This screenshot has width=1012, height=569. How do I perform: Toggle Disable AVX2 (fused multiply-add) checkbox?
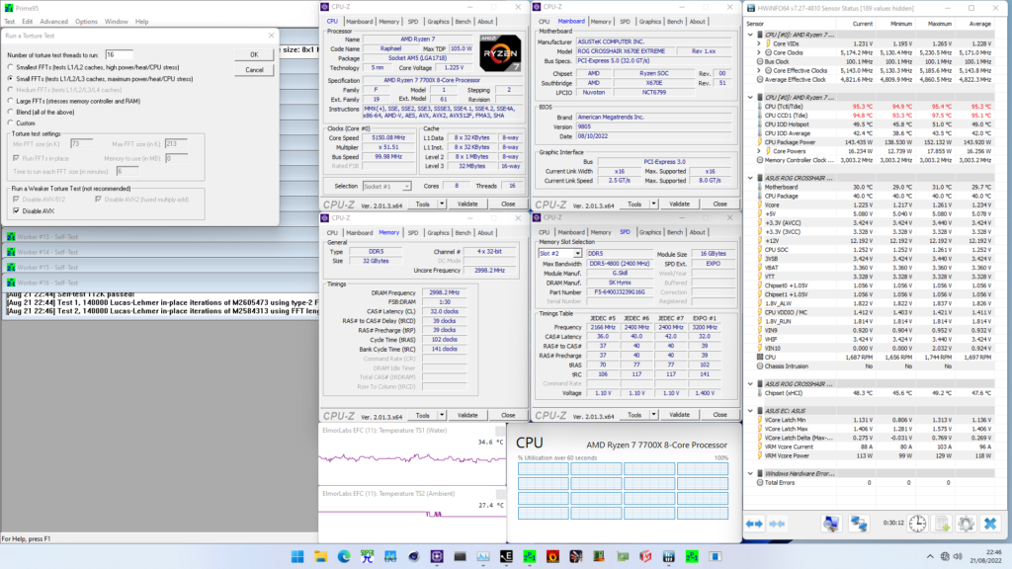tap(98, 200)
